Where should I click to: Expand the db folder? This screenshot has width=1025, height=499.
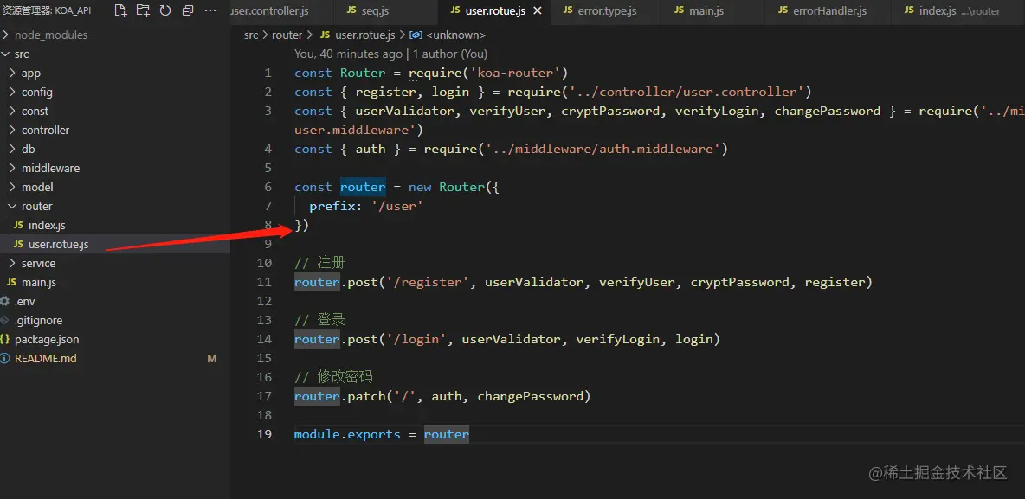[115, 149]
